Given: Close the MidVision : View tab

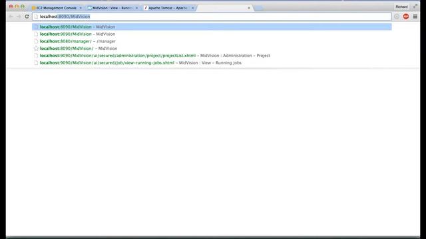Looking at the screenshot, I should click(x=136, y=8).
